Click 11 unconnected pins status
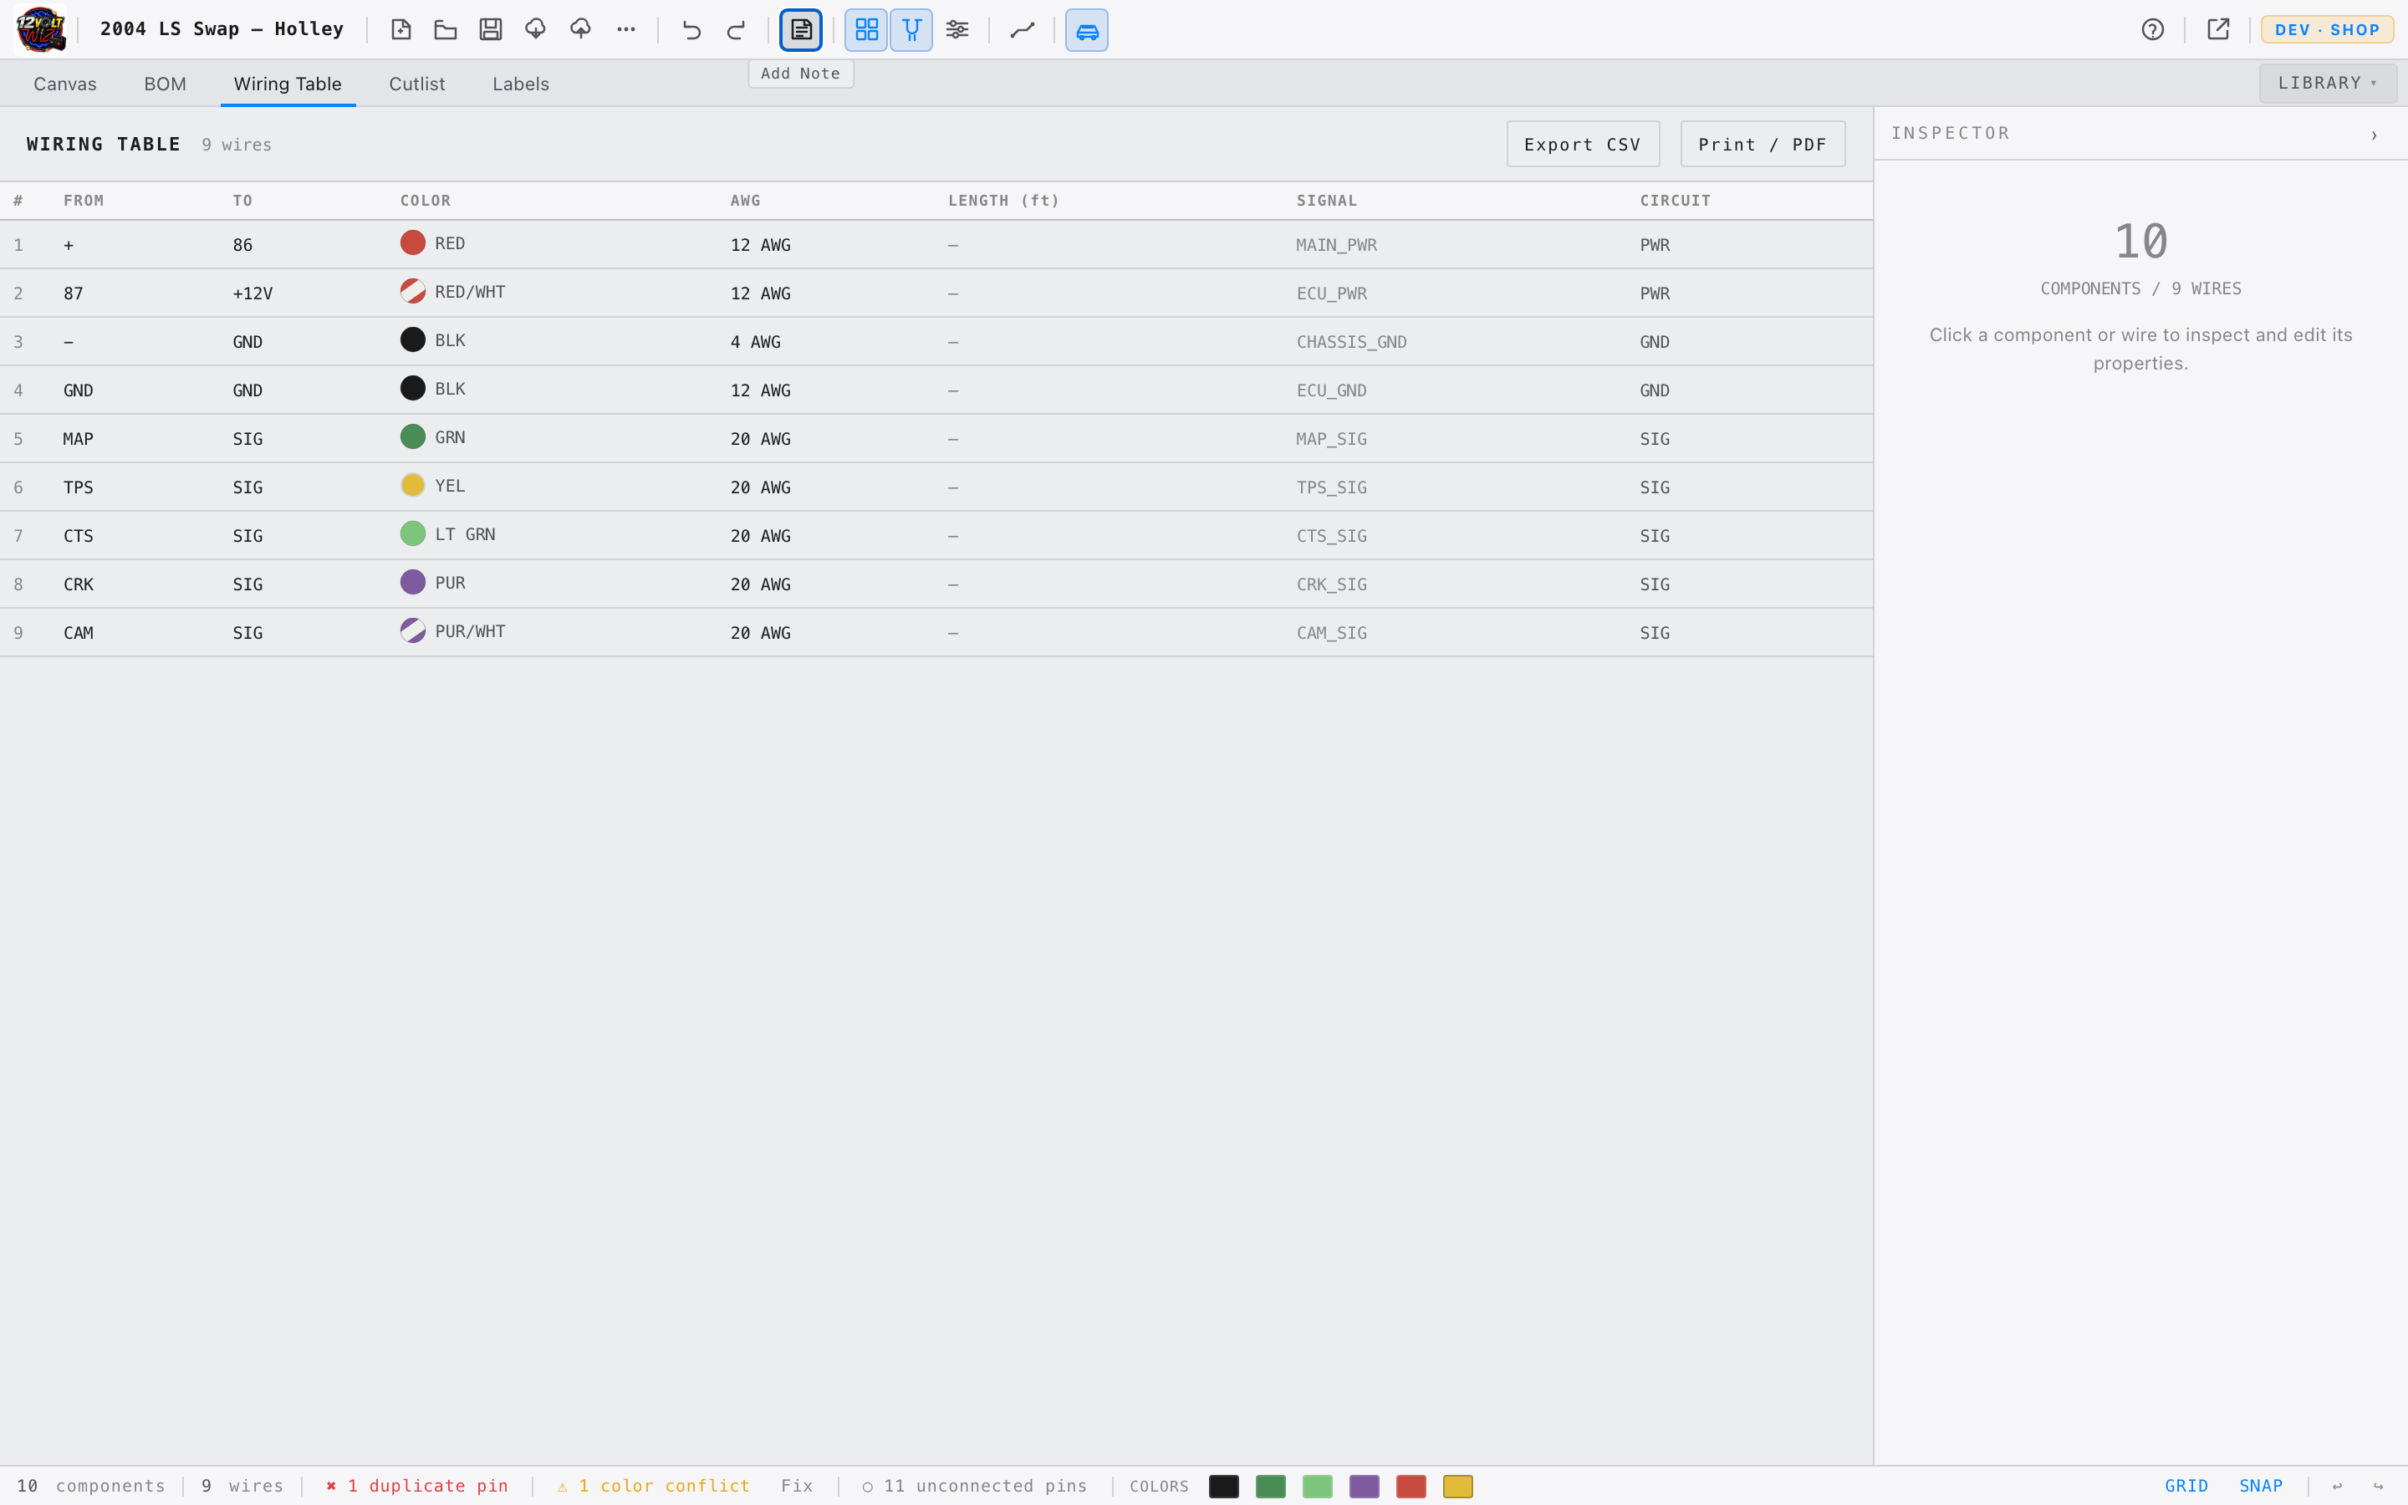The width and height of the screenshot is (2408, 1505). tap(975, 1486)
